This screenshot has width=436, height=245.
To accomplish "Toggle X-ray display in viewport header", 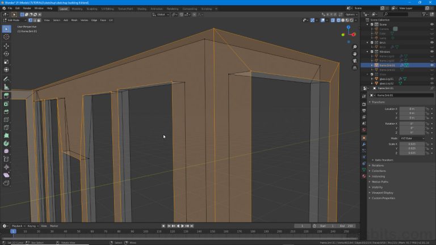I will click(x=333, y=20).
